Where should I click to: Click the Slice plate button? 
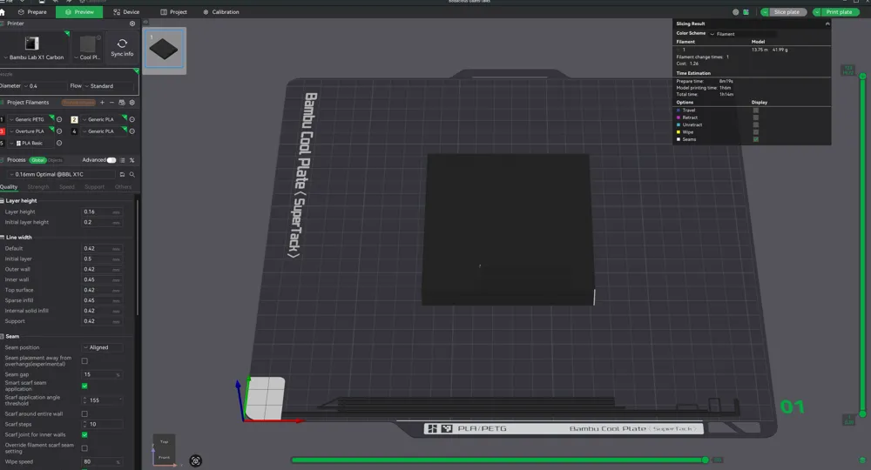point(787,12)
